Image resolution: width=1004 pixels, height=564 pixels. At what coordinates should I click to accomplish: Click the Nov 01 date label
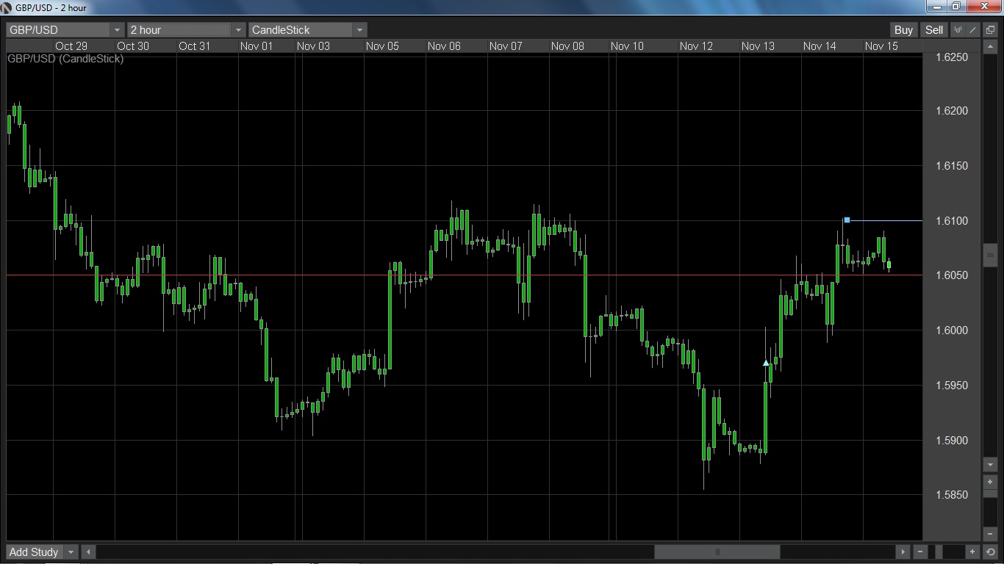257,46
